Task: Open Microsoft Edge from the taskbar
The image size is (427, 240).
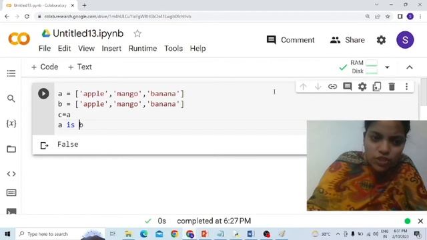Action: [144, 234]
